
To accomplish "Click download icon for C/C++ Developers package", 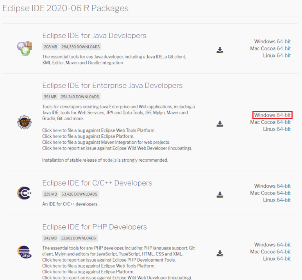I will click(220, 194).
